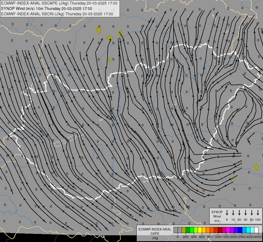Select the yellow-green CAPE legend swatch
263x242 pixels.
tap(196, 230)
